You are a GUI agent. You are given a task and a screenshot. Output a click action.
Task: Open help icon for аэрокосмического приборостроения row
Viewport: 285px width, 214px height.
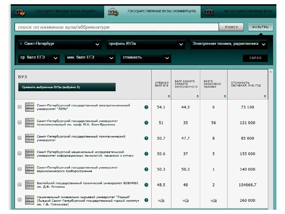(146, 169)
